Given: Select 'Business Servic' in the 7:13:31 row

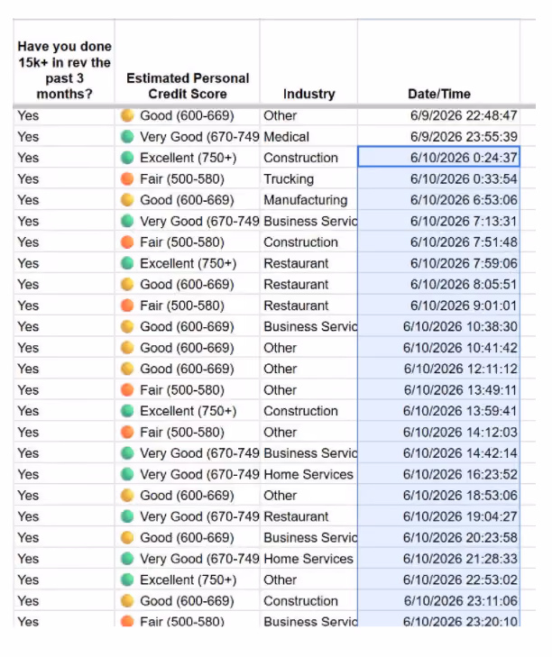Looking at the screenshot, I should (x=310, y=221).
